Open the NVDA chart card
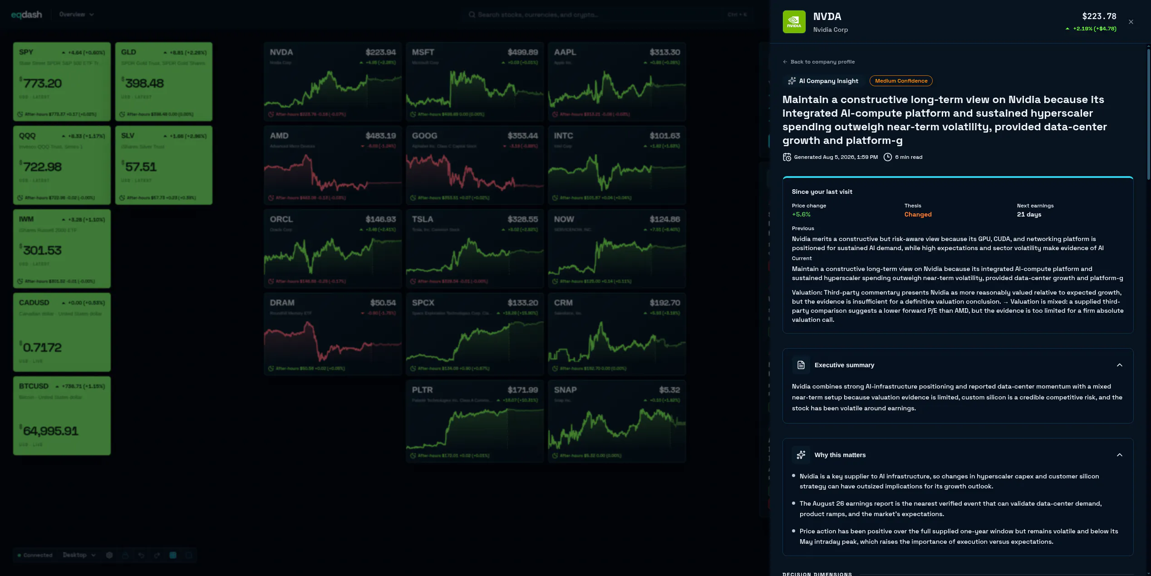The height and width of the screenshot is (576, 1151). point(333,82)
